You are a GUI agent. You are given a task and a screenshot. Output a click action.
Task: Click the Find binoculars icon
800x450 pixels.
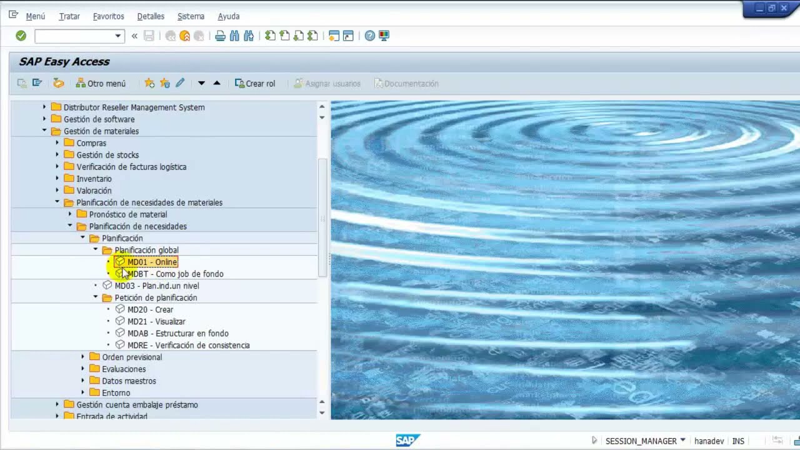tap(234, 36)
